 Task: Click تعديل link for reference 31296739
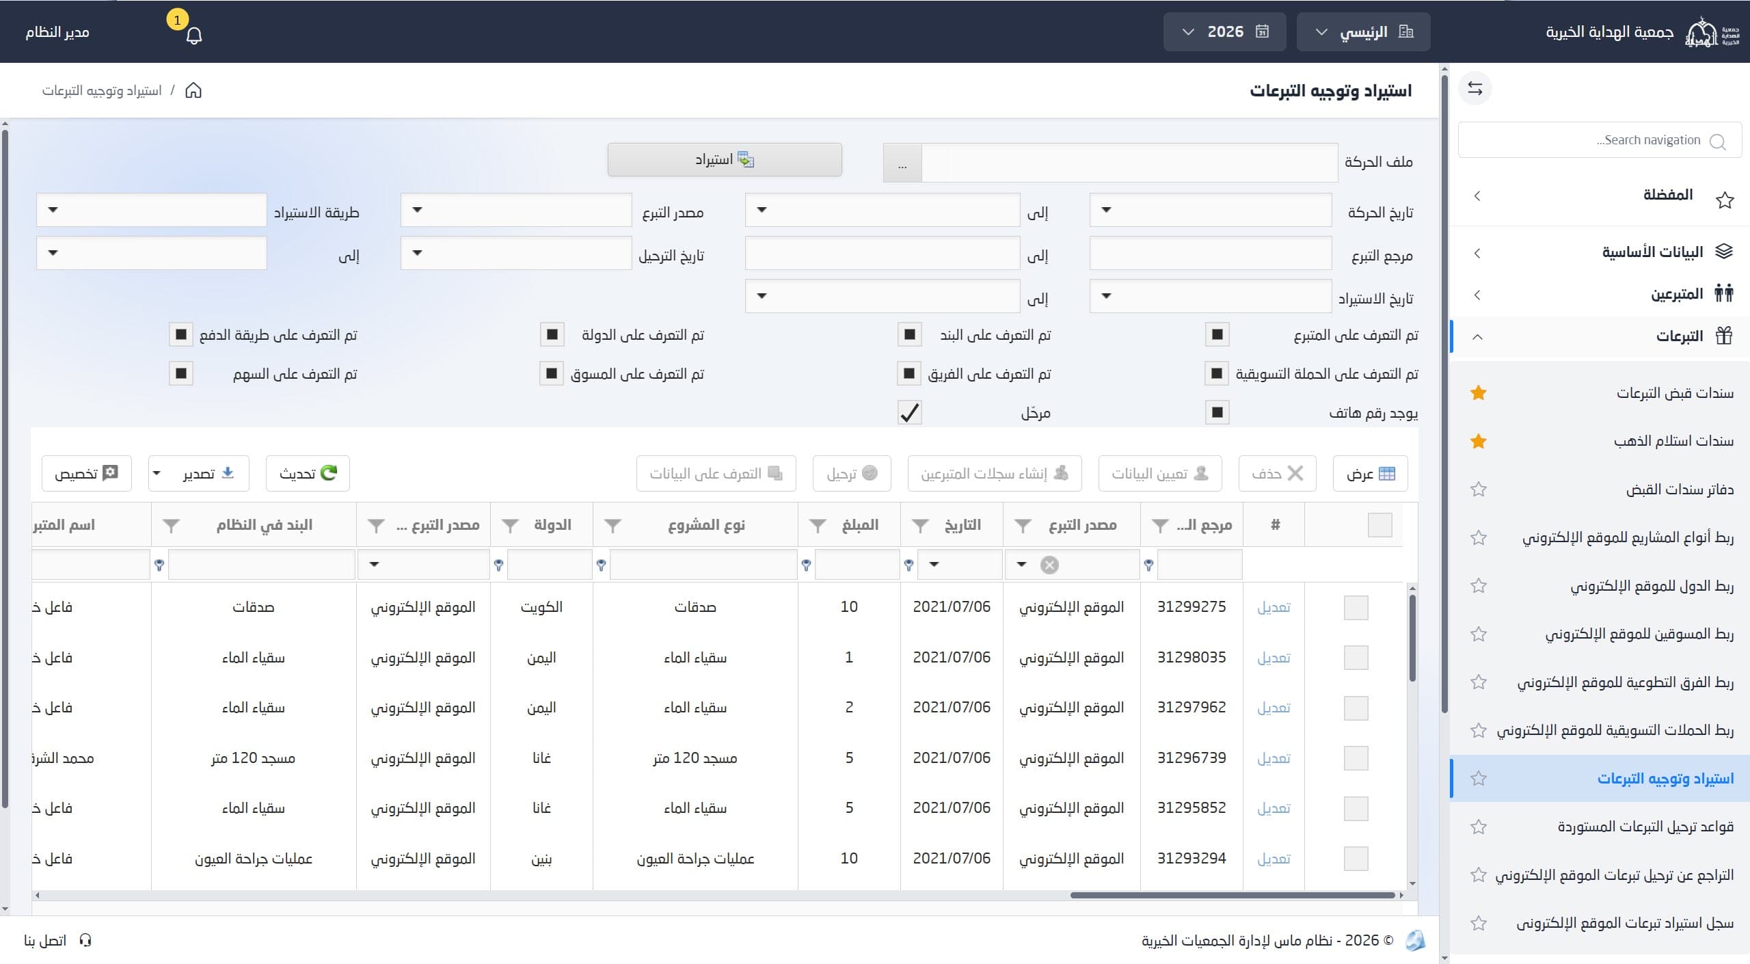tap(1274, 758)
